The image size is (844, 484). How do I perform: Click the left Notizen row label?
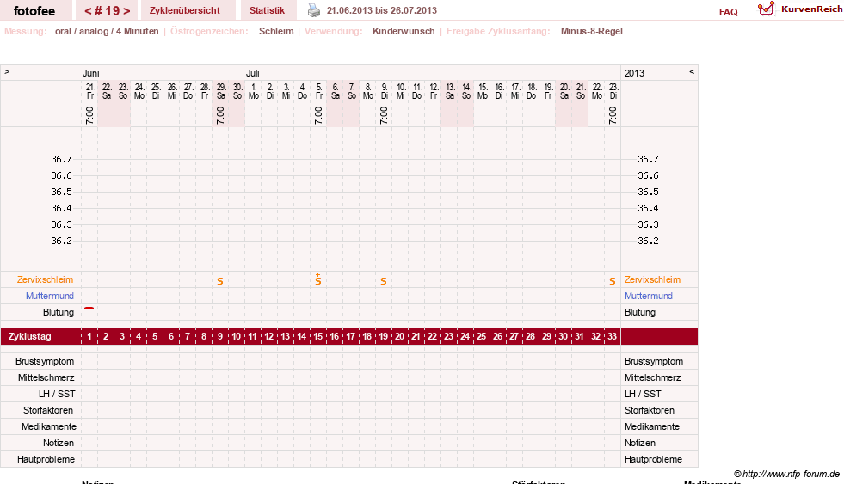click(x=59, y=443)
